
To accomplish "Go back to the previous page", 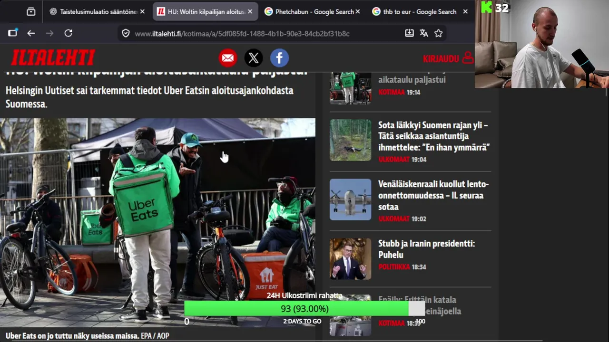I will (31, 33).
